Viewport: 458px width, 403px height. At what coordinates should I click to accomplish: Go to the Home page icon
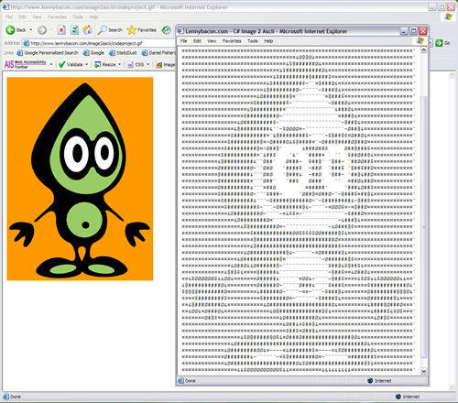point(87,29)
